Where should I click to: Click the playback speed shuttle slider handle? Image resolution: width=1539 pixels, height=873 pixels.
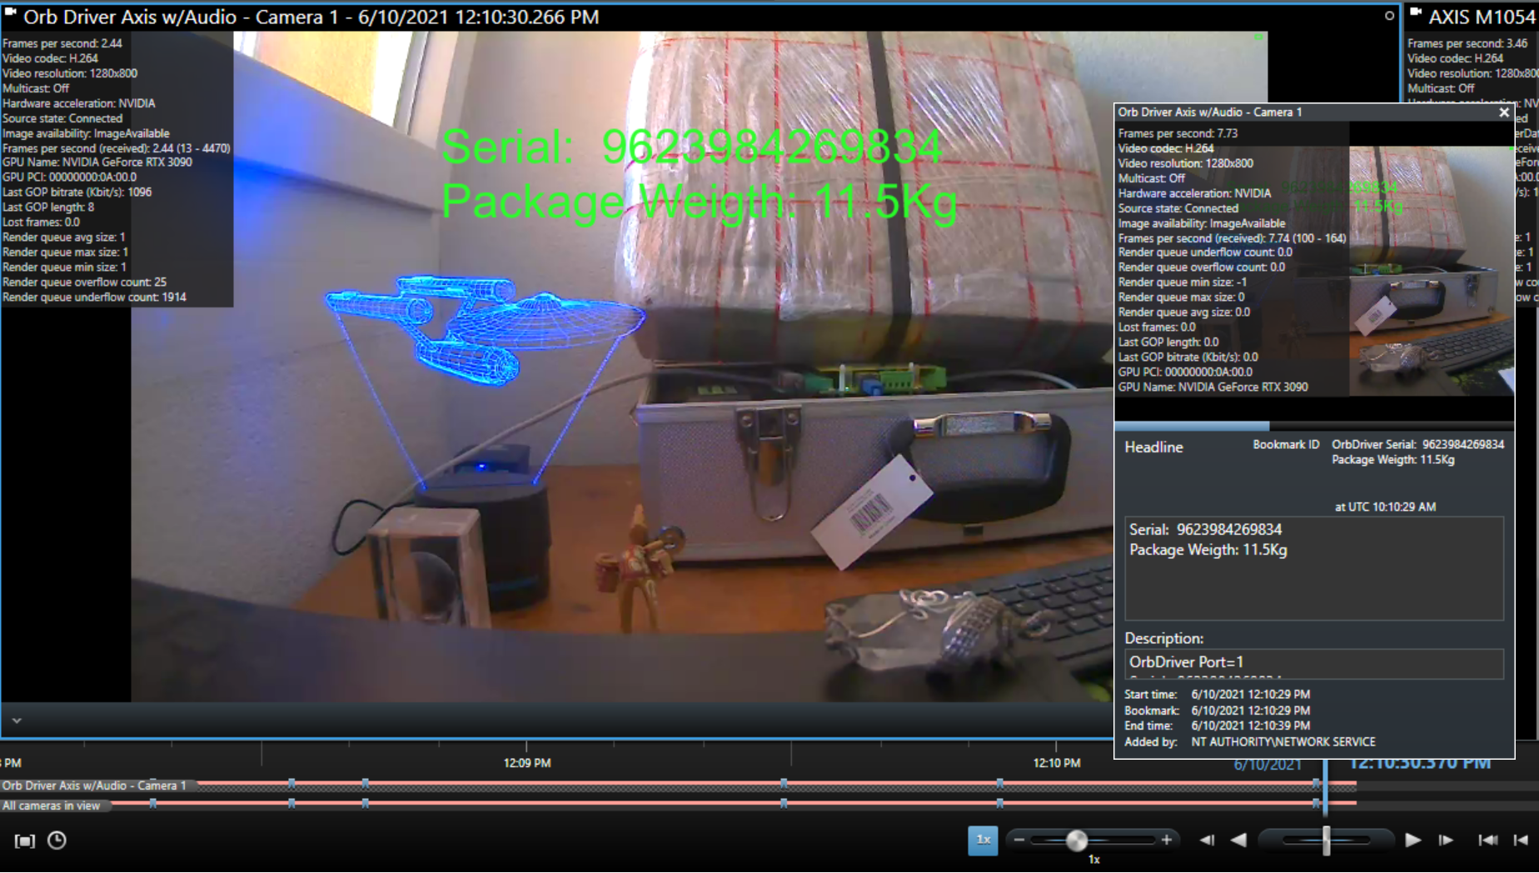coord(1327,840)
